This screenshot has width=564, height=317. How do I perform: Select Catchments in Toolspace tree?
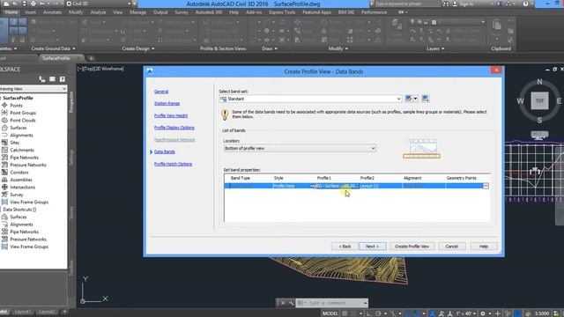click(22, 151)
